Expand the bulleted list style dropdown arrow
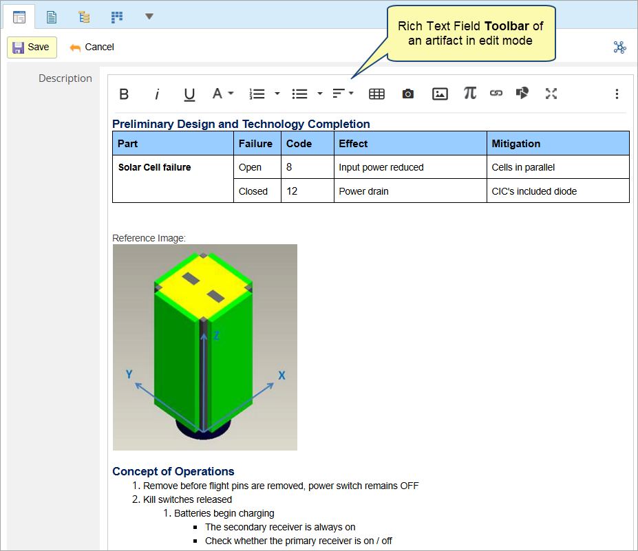Image resolution: width=638 pixels, height=551 pixels. coord(320,94)
